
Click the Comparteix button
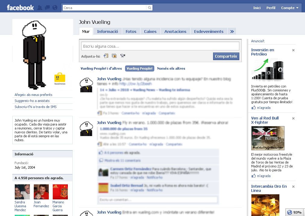(226, 56)
